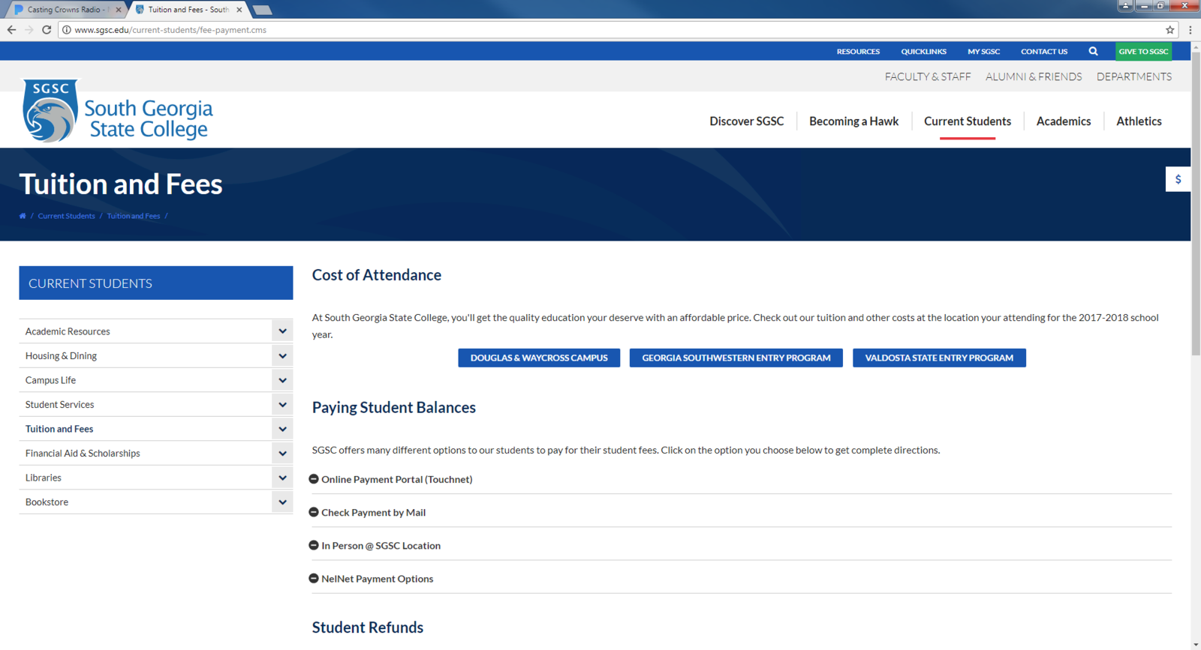Viewport: 1201px width, 650px height.
Task: Expand Financial Aid & Scholarships chevron
Action: click(x=282, y=454)
